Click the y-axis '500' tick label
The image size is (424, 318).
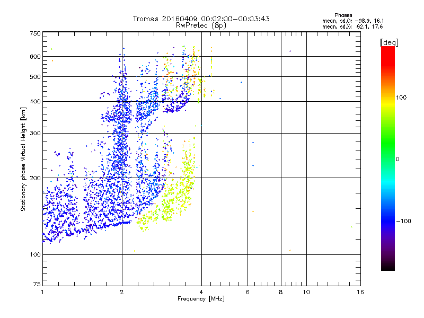[35, 77]
